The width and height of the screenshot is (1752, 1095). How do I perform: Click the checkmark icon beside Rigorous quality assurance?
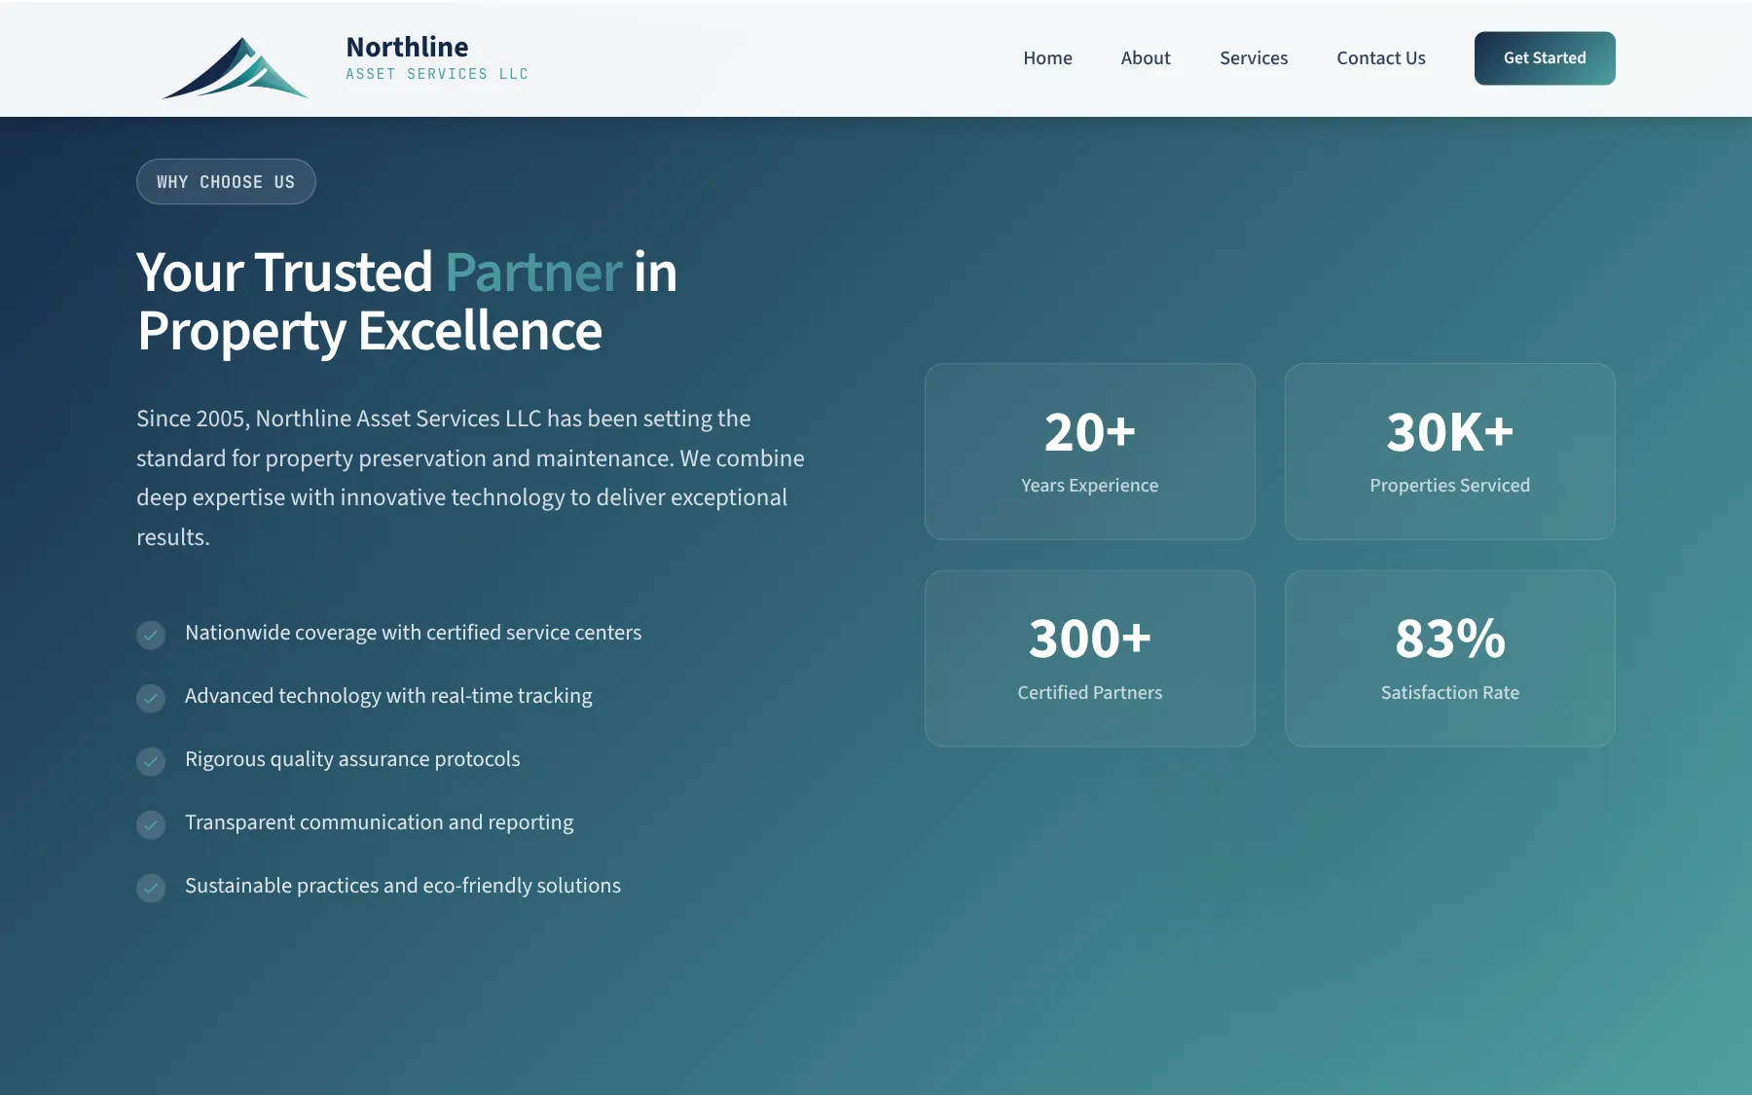point(151,761)
